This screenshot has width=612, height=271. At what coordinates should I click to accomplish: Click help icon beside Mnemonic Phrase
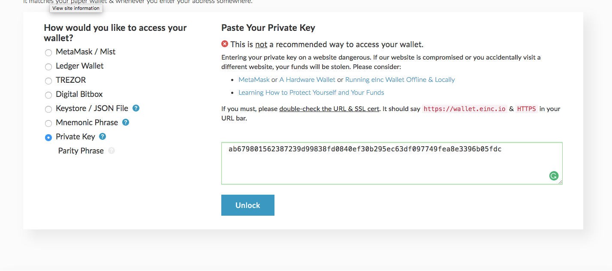(126, 122)
